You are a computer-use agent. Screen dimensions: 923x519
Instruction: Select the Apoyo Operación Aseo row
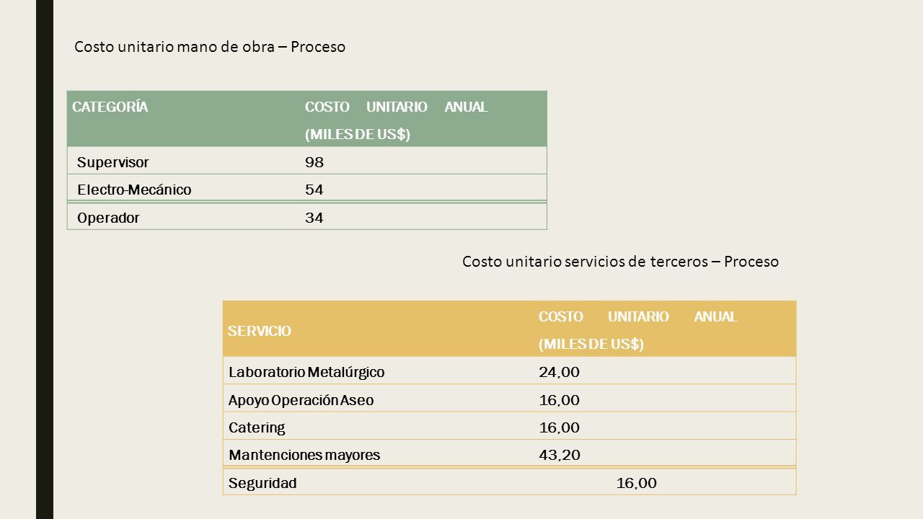[x=510, y=399]
